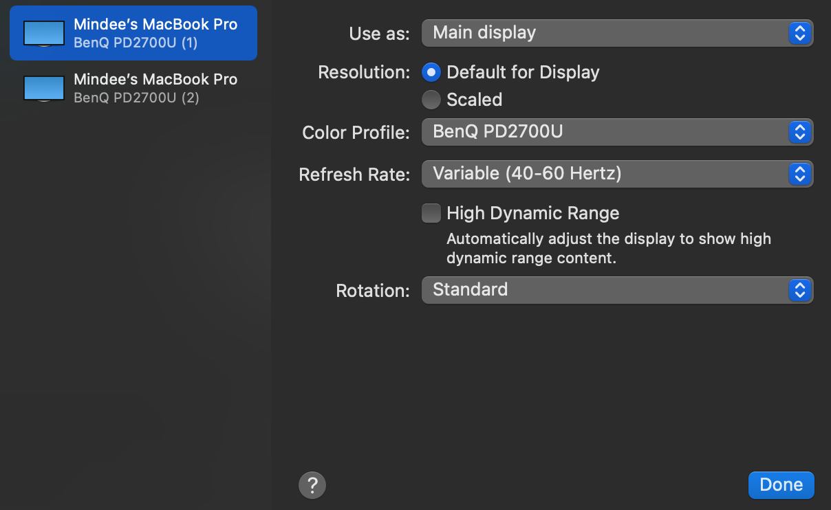Open the Variable (40-60 Hertz) dropdown

tap(605, 175)
